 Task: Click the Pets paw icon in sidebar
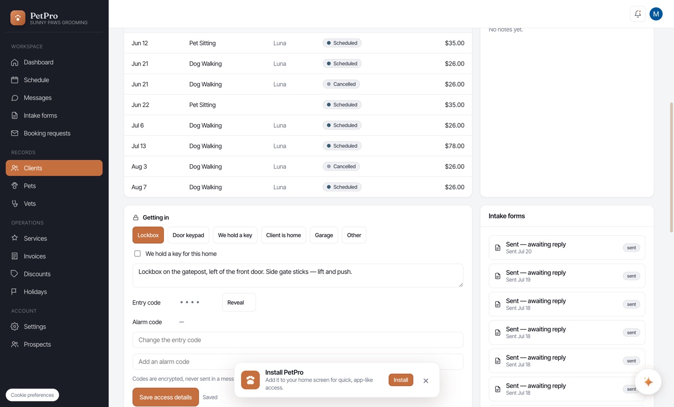pos(15,186)
